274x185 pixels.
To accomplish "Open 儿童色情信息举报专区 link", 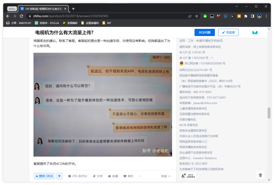I will (193, 108).
